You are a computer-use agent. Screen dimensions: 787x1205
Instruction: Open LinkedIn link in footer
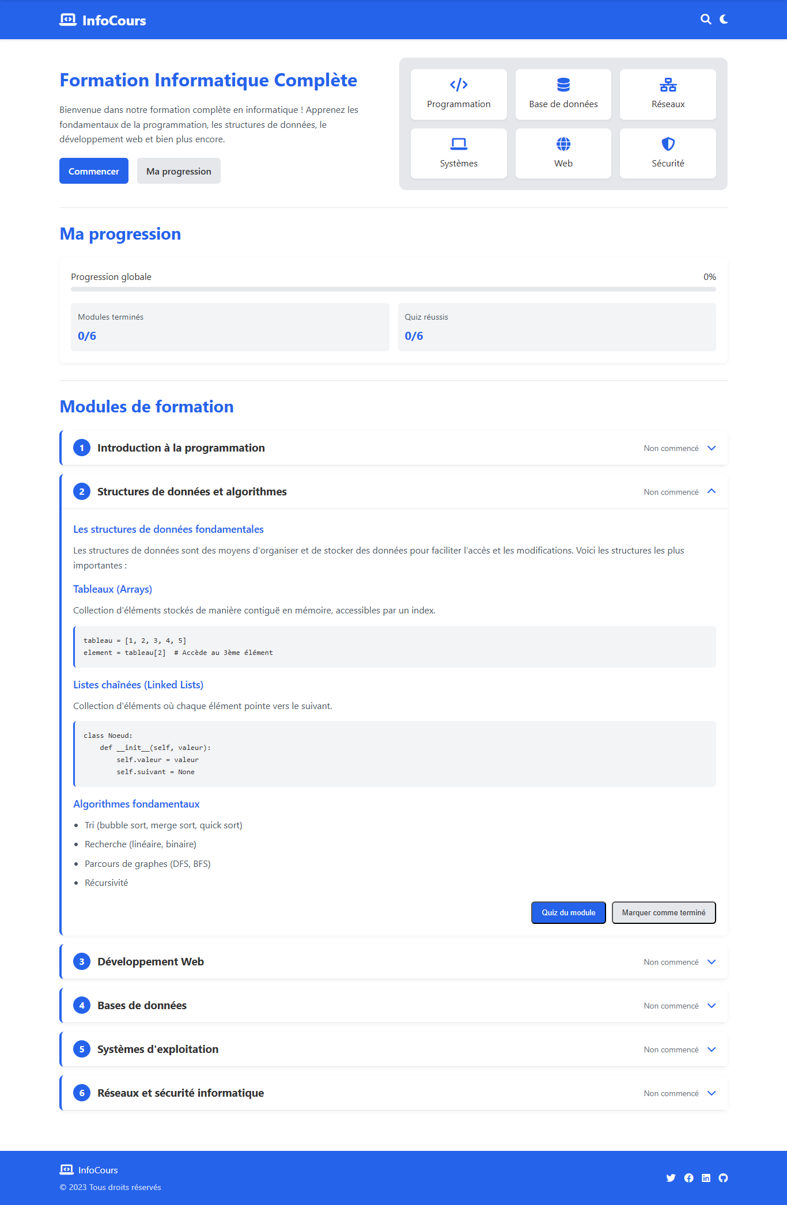pos(706,1178)
